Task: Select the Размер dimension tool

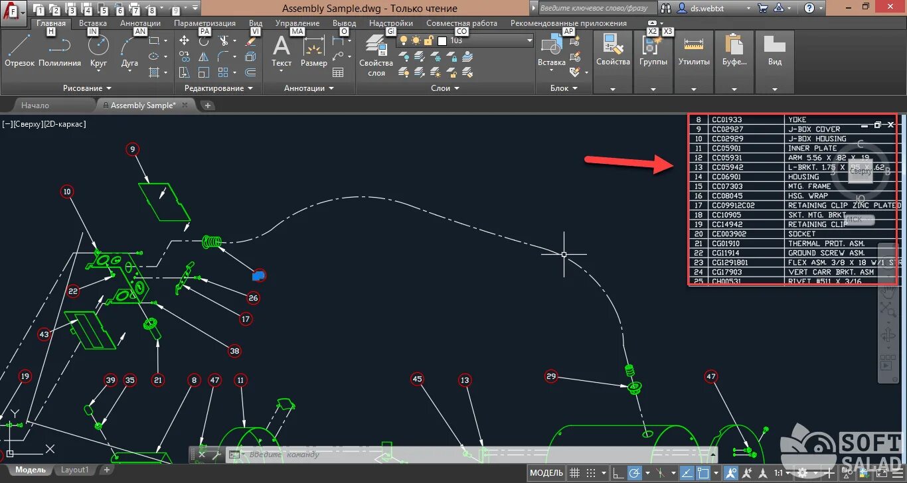Action: click(313, 52)
